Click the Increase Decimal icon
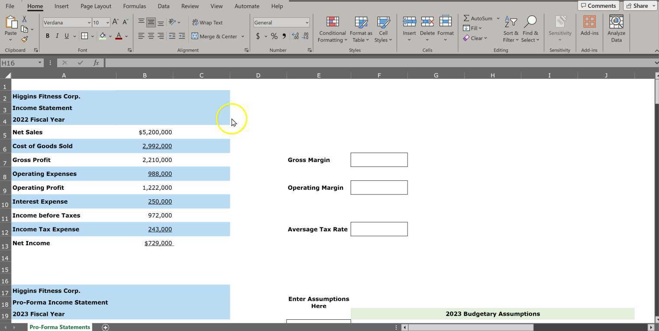The image size is (659, 331). pos(295,36)
